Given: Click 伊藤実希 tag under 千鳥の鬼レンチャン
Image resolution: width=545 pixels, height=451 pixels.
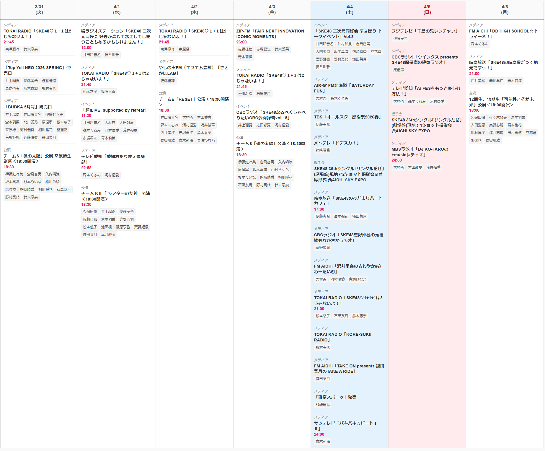Looking at the screenshot, I should pos(400,39).
